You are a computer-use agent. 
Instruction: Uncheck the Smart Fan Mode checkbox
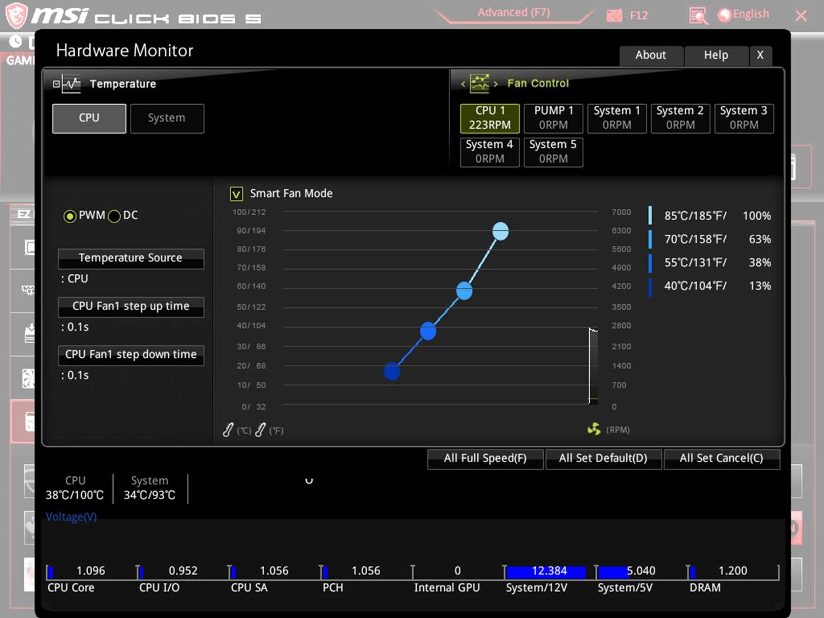[x=236, y=194]
